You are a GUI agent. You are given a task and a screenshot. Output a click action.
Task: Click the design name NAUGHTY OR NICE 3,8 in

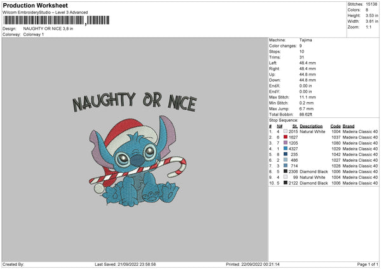(x=48, y=29)
